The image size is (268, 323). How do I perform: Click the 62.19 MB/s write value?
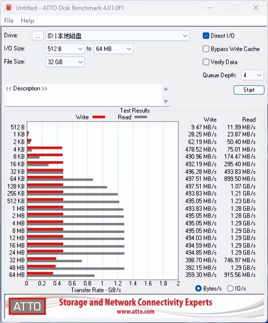pyautogui.click(x=202, y=142)
